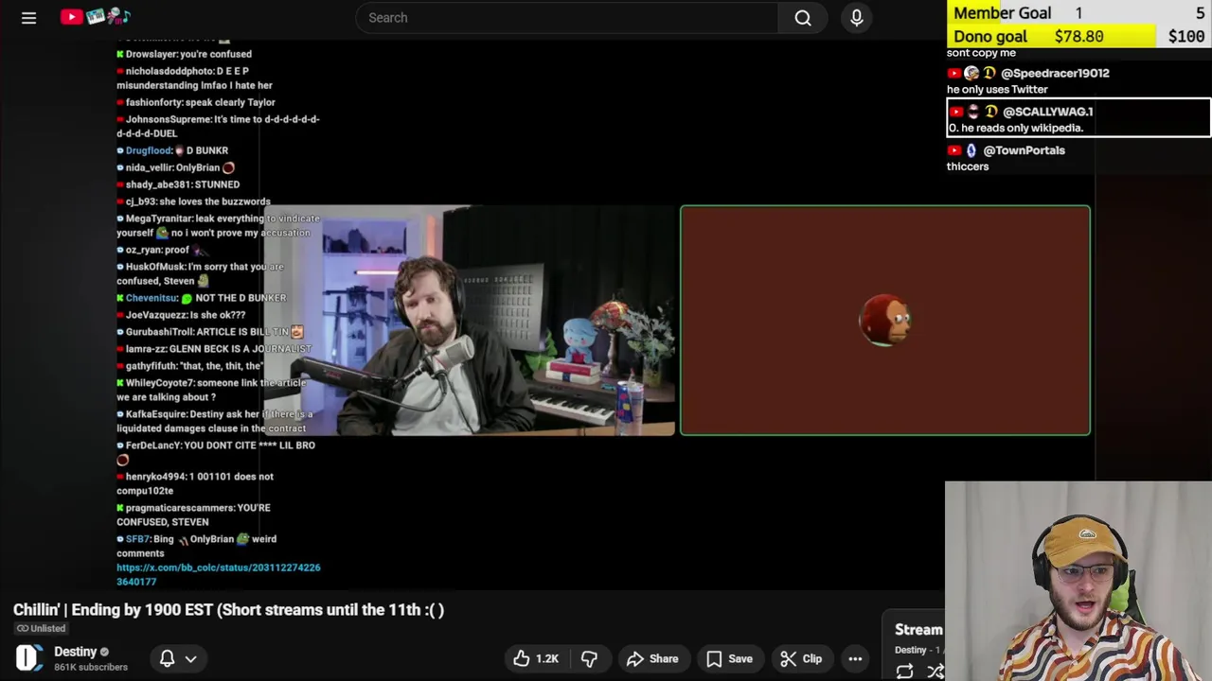This screenshot has height=681, width=1212.
Task: Click the Dono goal progress bar
Action: tap(1079, 36)
